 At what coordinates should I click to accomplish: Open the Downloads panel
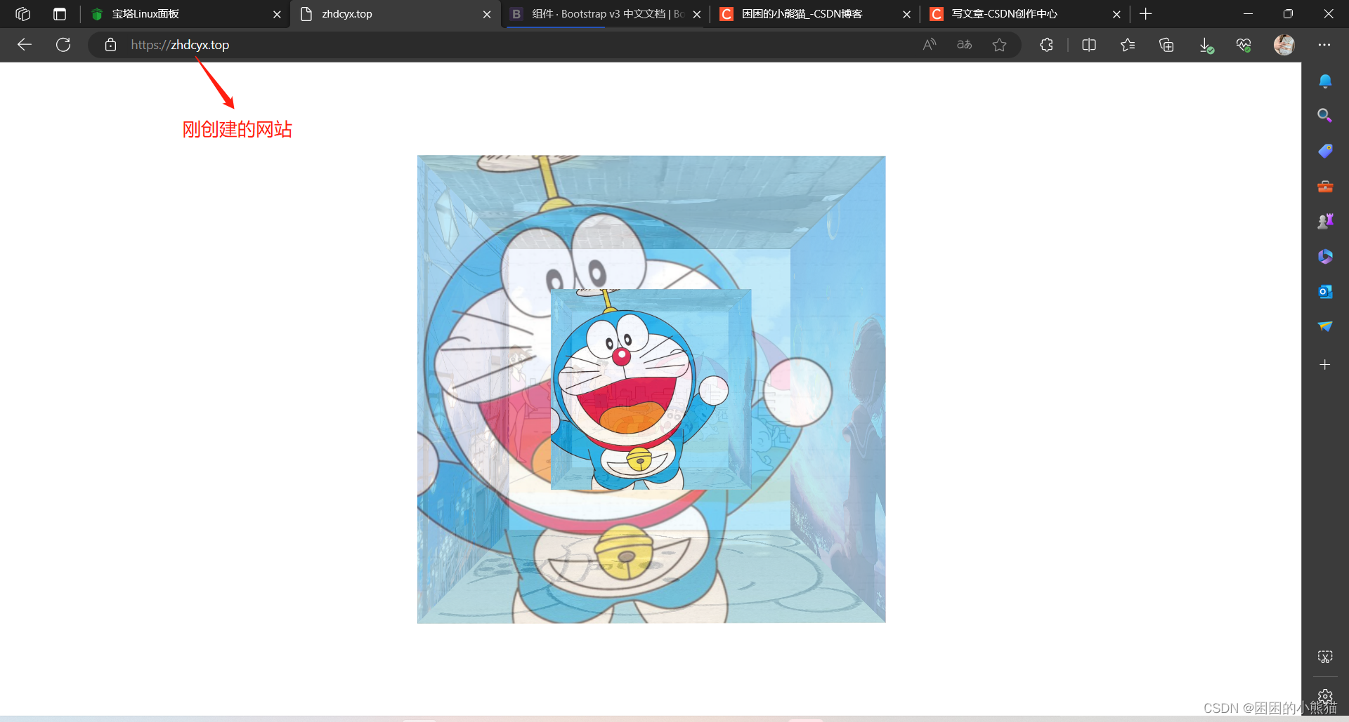(x=1206, y=45)
